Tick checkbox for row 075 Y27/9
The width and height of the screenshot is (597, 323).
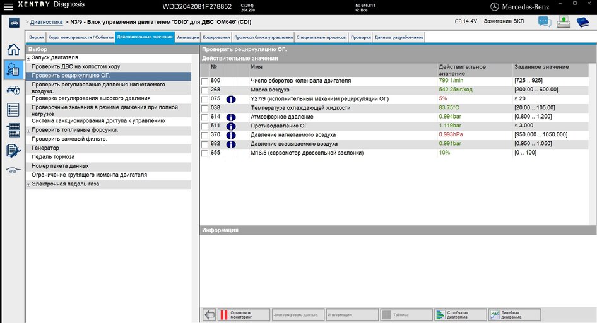coord(205,99)
